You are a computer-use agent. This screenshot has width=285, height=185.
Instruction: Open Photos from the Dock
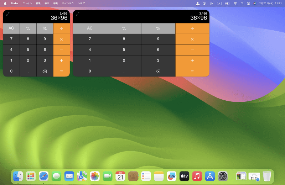95,176
